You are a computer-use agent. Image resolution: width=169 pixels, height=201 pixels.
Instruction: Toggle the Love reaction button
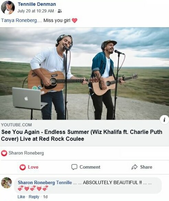pos(29,167)
